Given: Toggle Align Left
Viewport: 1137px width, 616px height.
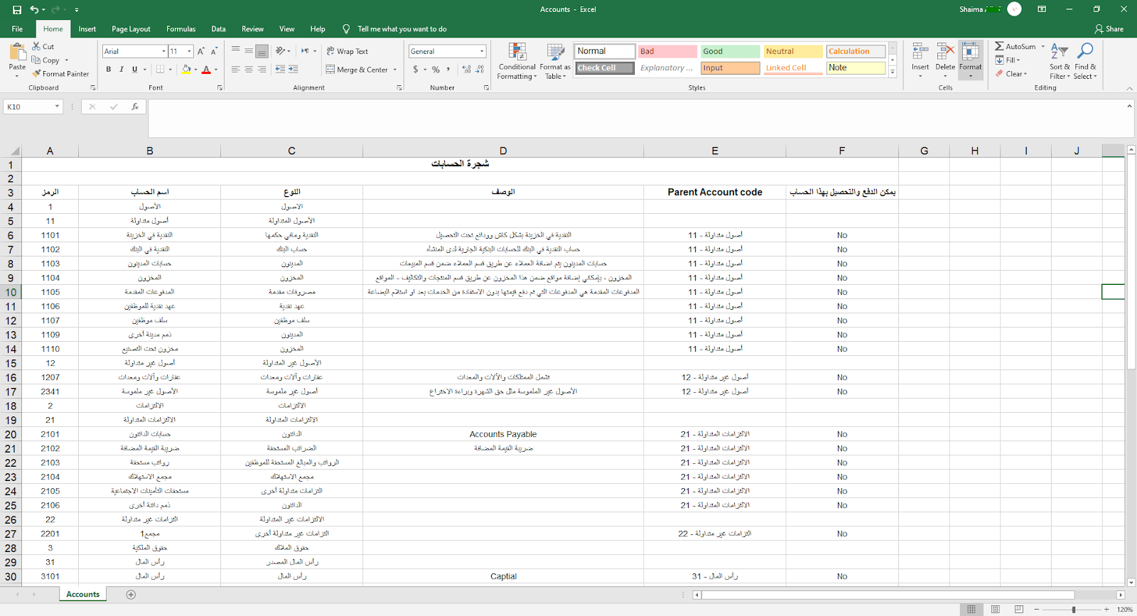Looking at the screenshot, I should tap(235, 70).
